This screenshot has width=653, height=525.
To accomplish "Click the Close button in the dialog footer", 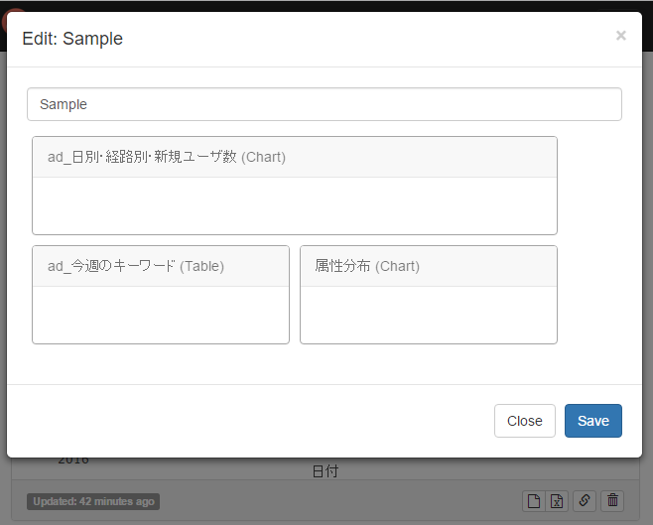I will [x=525, y=421].
